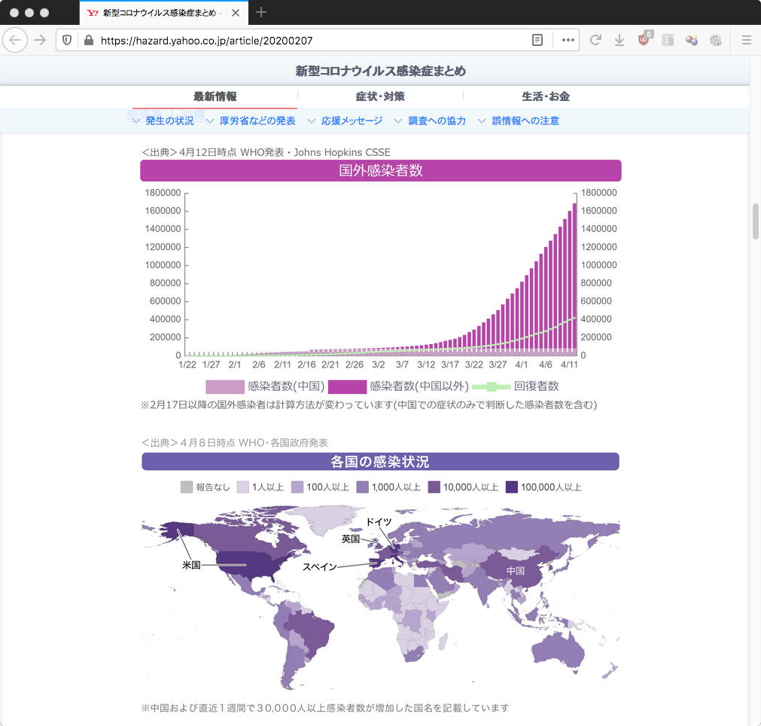Viewport: 761px width, 726px height.
Task: Open page actions three-dot menu
Action: coord(568,40)
